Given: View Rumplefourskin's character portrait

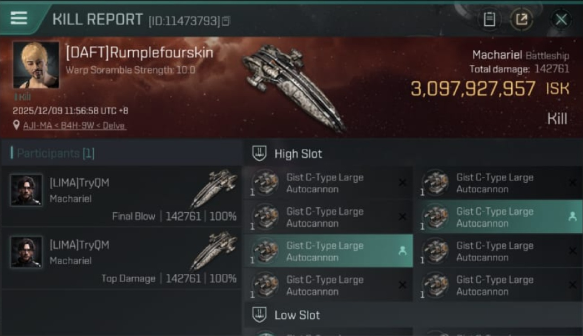Looking at the screenshot, I should point(36,65).
